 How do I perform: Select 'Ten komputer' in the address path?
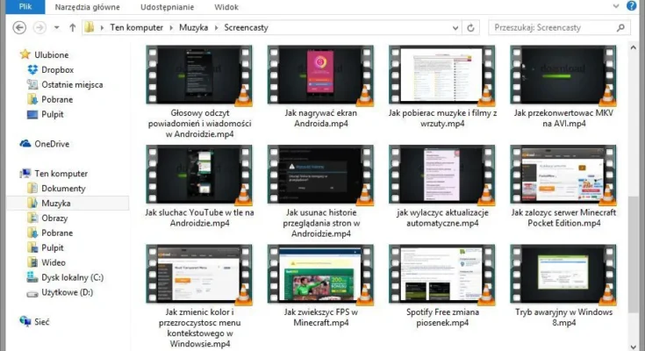[x=137, y=27]
